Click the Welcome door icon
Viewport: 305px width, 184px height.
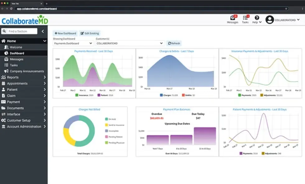coord(7,47)
